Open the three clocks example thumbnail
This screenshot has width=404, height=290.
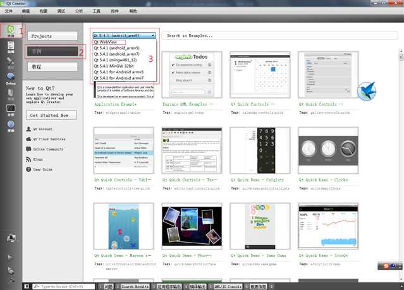point(328,150)
